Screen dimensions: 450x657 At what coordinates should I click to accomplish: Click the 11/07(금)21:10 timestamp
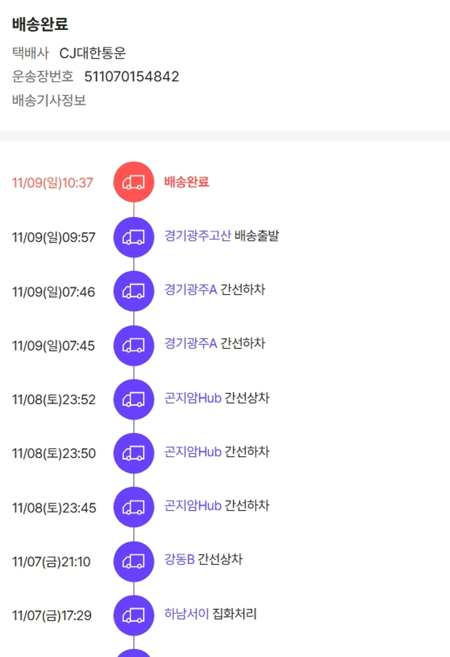[51, 562]
